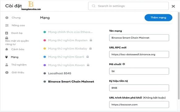Click the info icon next to Mã chuỗi
180x112 pixels.
point(124,64)
